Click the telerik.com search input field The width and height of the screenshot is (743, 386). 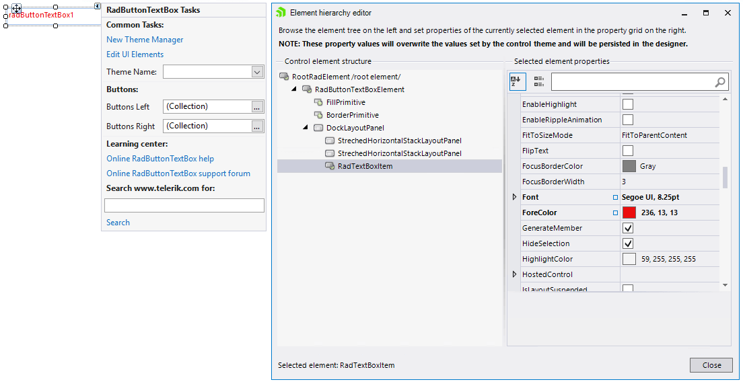click(x=184, y=205)
